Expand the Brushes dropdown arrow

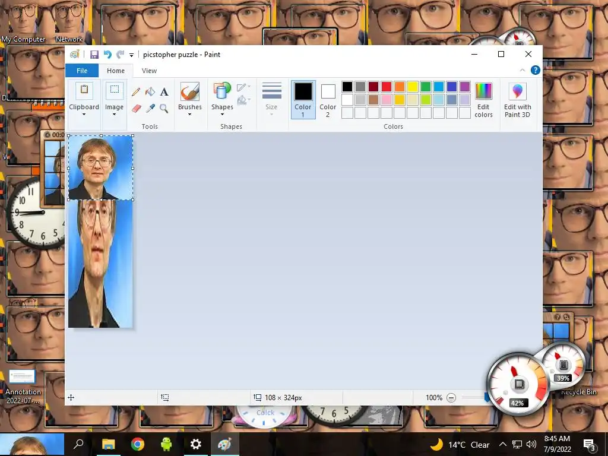point(189,115)
